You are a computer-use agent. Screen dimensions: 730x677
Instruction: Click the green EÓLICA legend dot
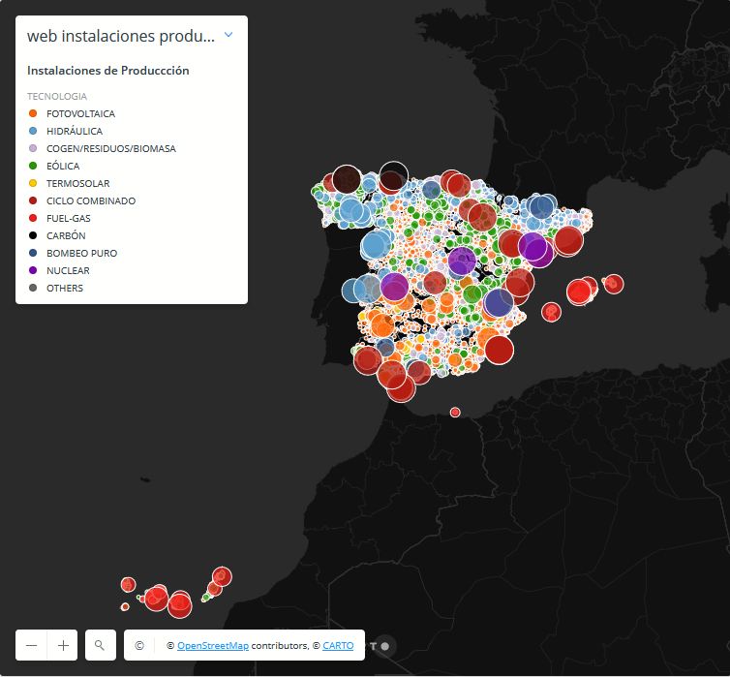[x=33, y=166]
